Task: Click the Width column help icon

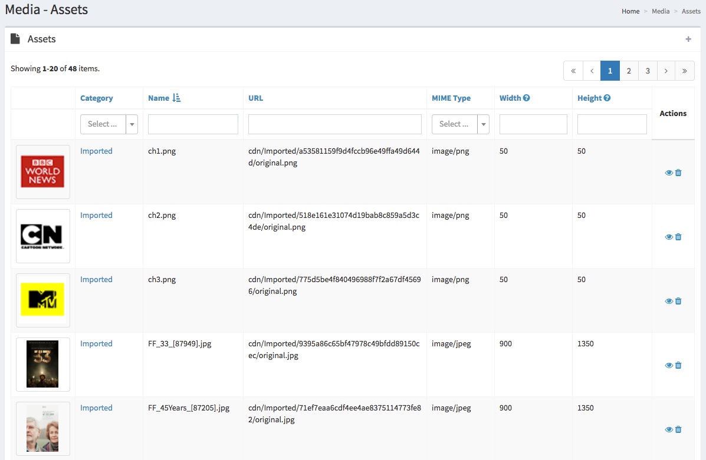Action: pyautogui.click(x=526, y=98)
